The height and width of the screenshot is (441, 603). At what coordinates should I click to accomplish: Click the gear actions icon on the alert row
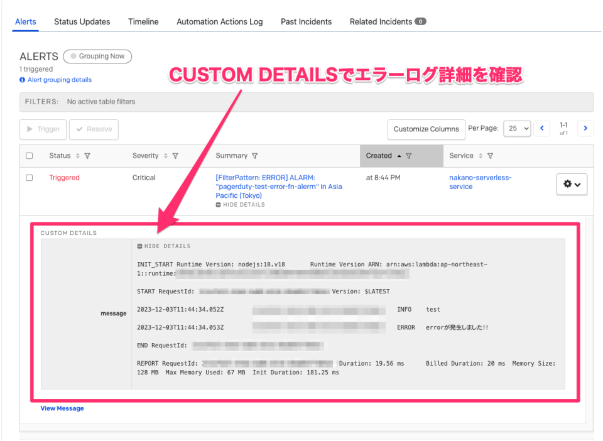[x=568, y=184]
